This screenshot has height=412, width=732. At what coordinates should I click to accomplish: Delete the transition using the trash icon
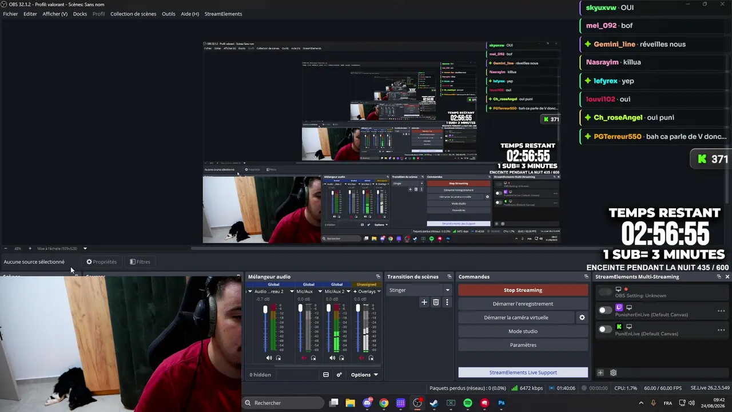pyautogui.click(x=436, y=302)
